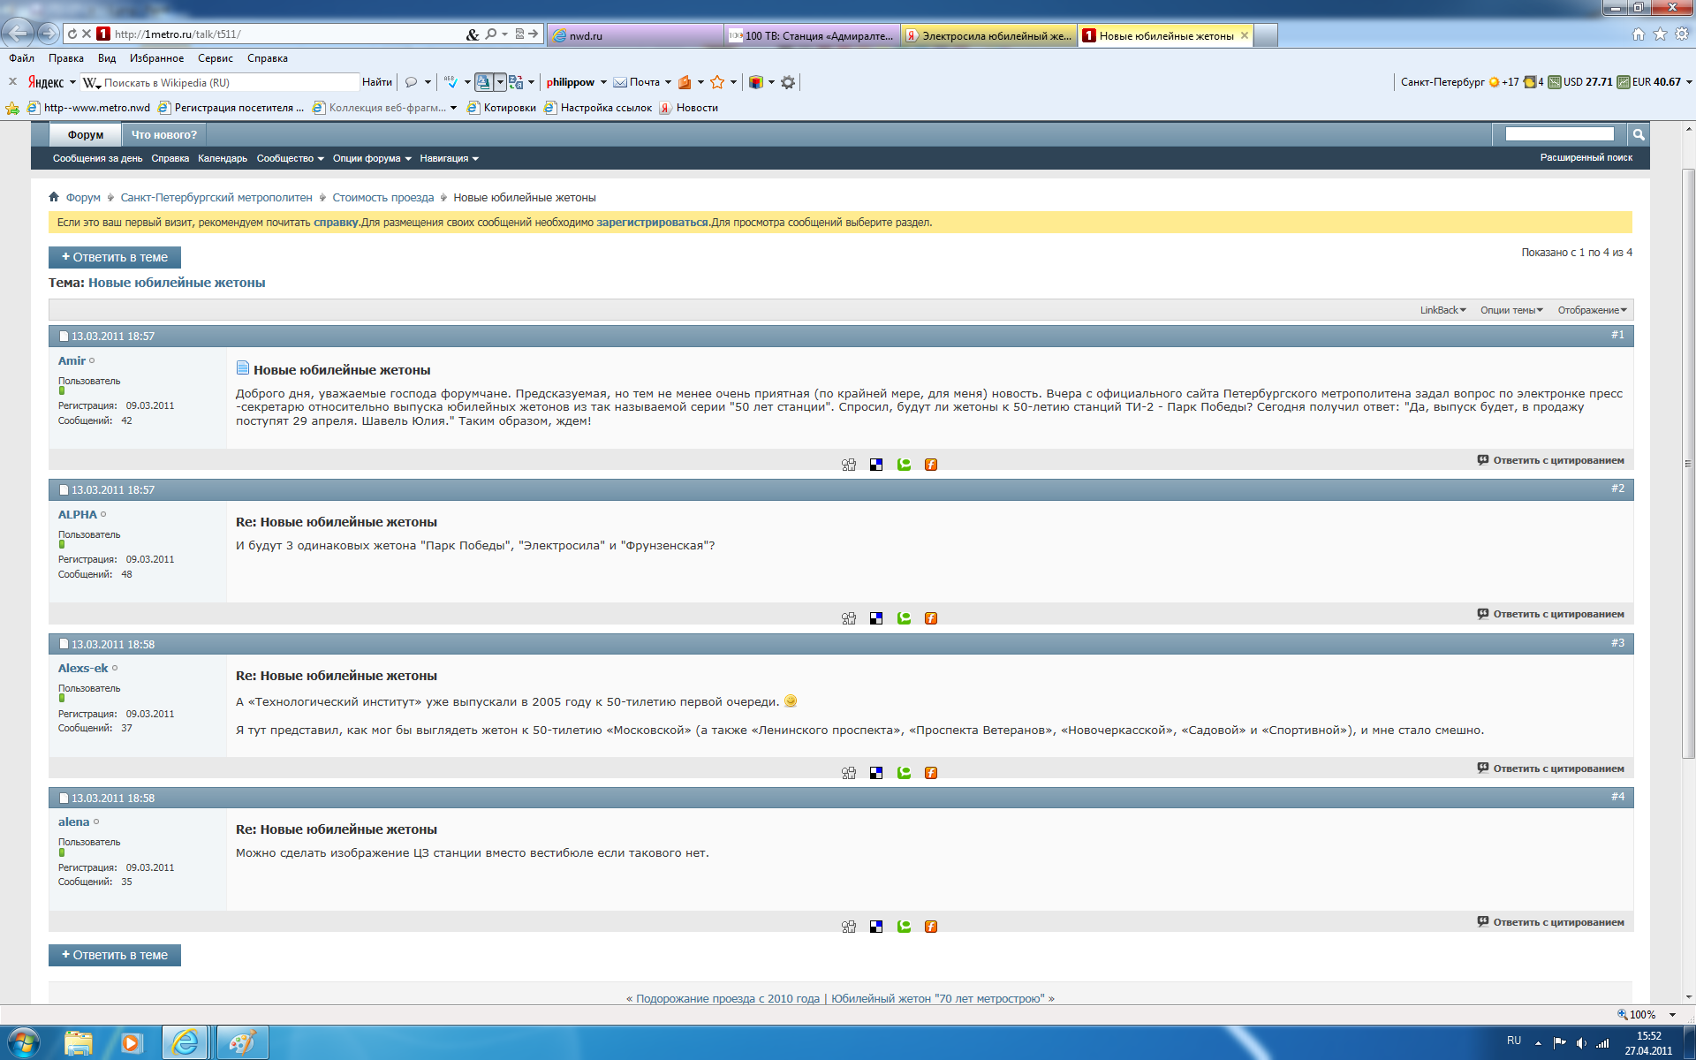Open the Опции темы dropdown

[x=1511, y=310]
